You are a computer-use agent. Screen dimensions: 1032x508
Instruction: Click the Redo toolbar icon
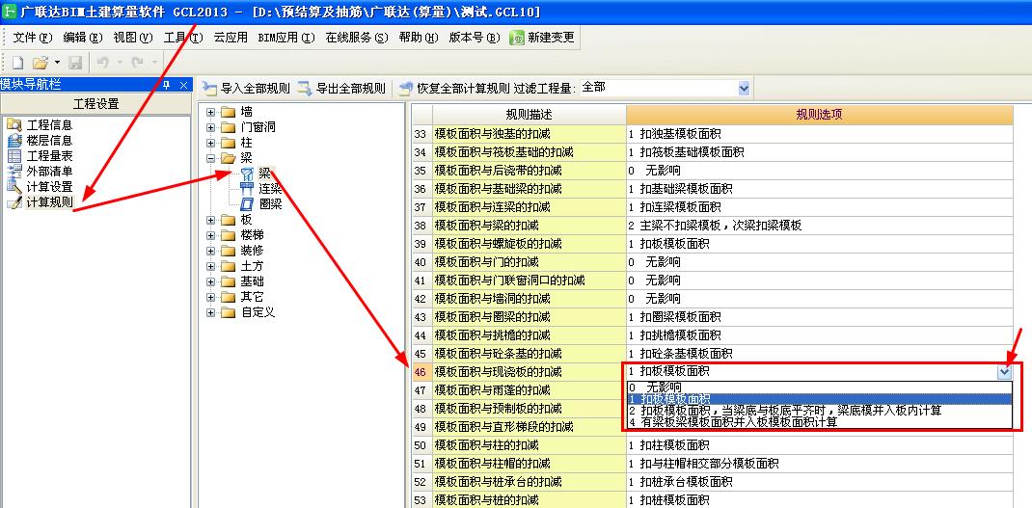(137, 63)
